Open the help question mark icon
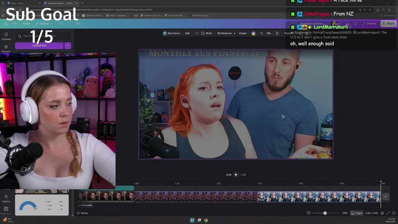Screen dimensions: 398x224 394,213
